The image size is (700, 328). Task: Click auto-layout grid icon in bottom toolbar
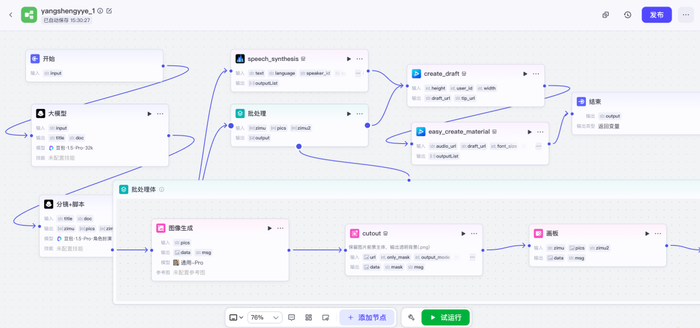[309, 318]
